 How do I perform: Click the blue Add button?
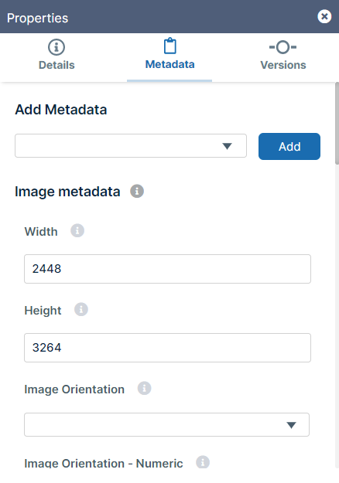pos(289,146)
